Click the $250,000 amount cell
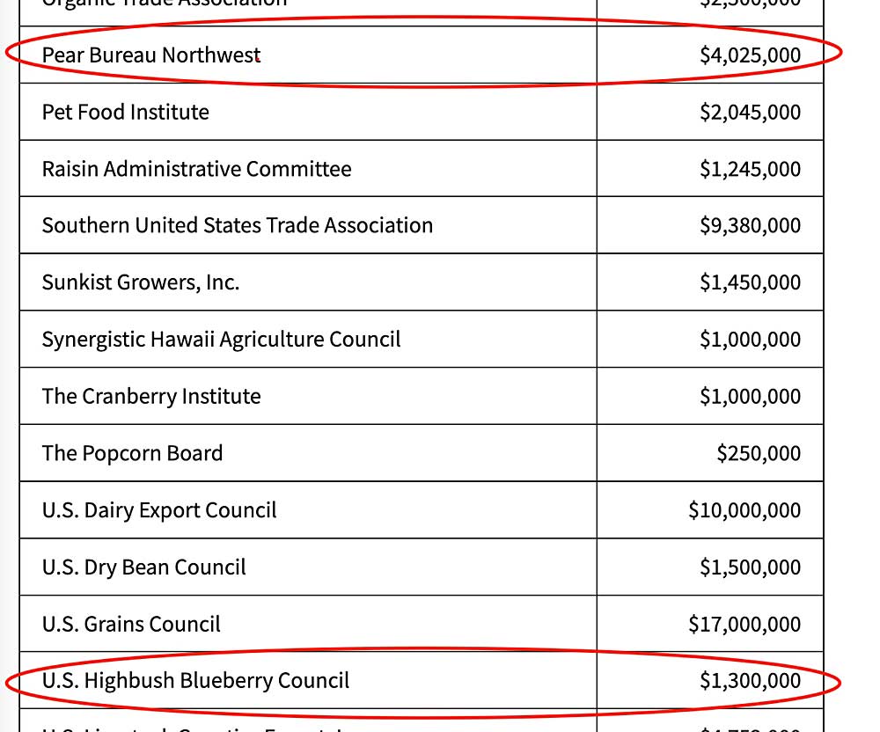Viewport: 880px width, 732px height. (x=758, y=453)
